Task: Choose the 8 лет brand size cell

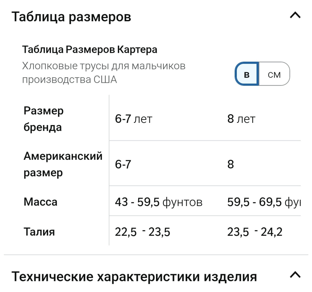Action: (241, 119)
